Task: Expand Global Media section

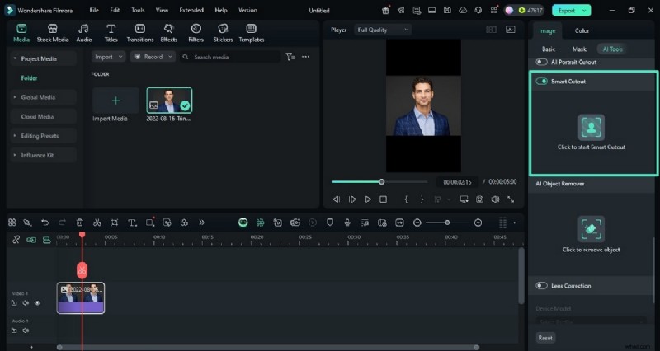Action: (x=15, y=97)
